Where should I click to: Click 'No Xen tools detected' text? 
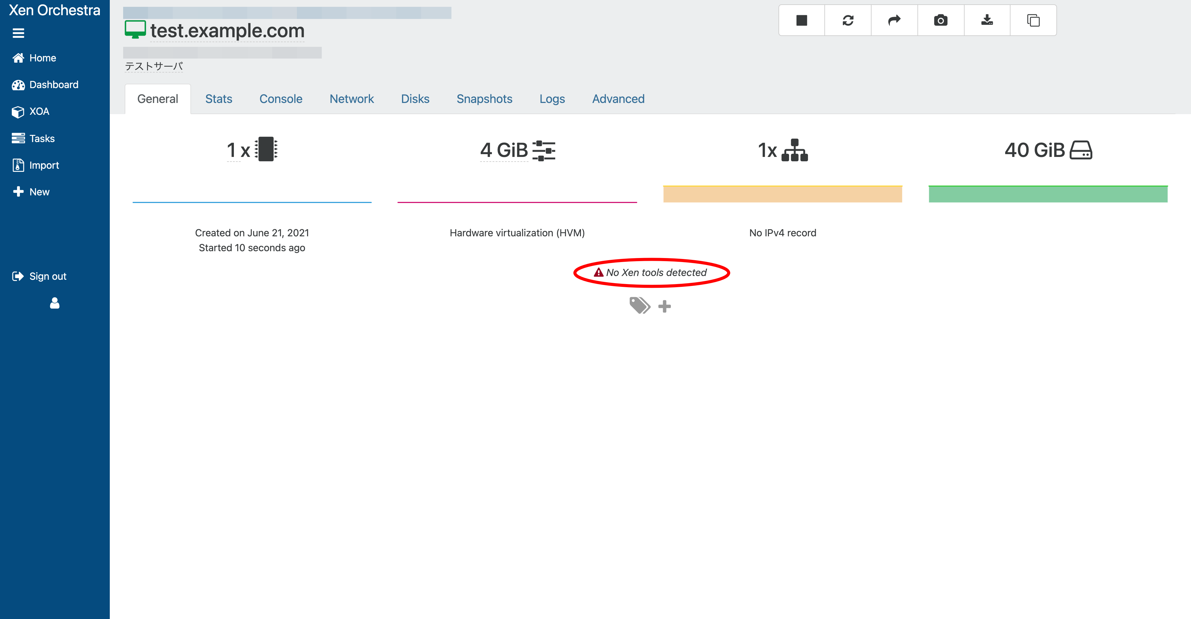pyautogui.click(x=657, y=273)
